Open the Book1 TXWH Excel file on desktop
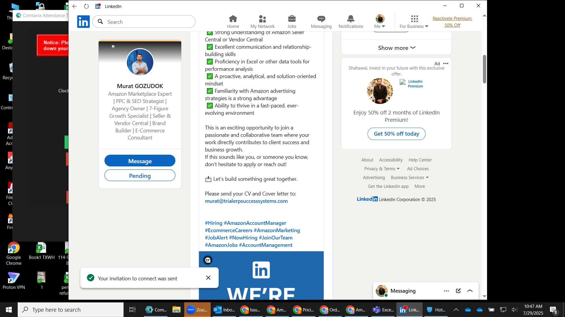This screenshot has height=317, width=565. point(41,251)
